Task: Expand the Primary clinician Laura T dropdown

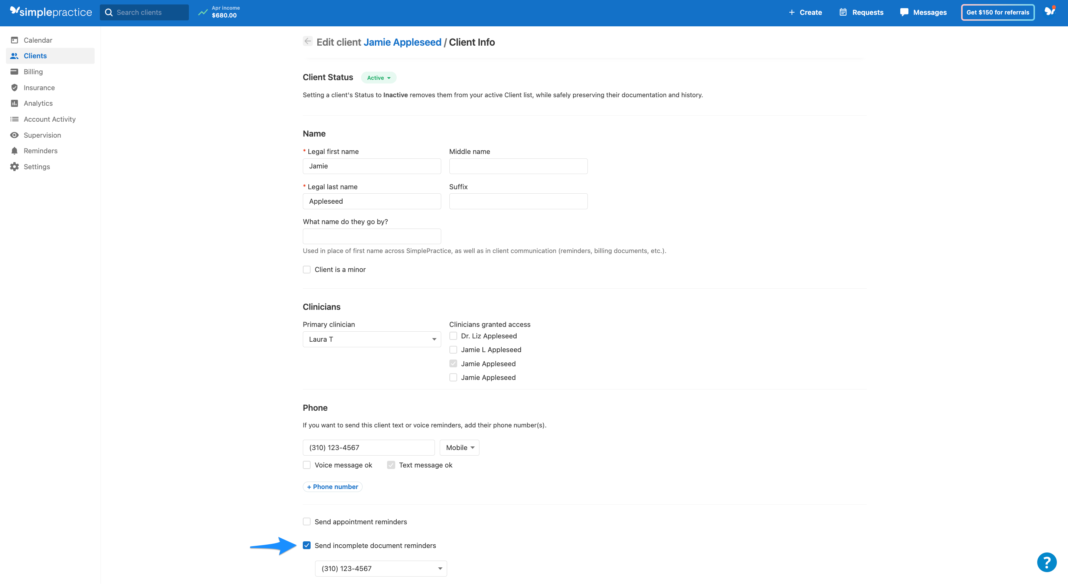Action: tap(371, 339)
